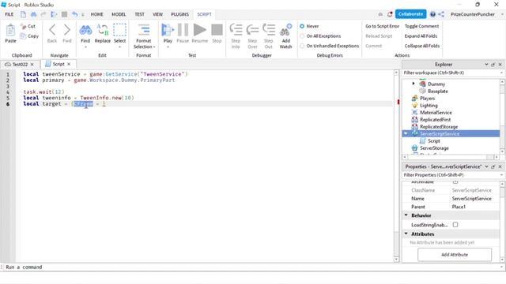The height and width of the screenshot is (284, 506).
Task: Click the Step Into debugger icon
Action: pyautogui.click(x=236, y=30)
